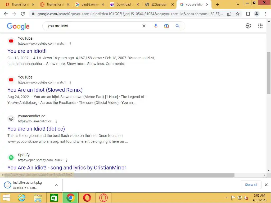
Task: Close the qag99.online tab
Action: tap(103, 4)
